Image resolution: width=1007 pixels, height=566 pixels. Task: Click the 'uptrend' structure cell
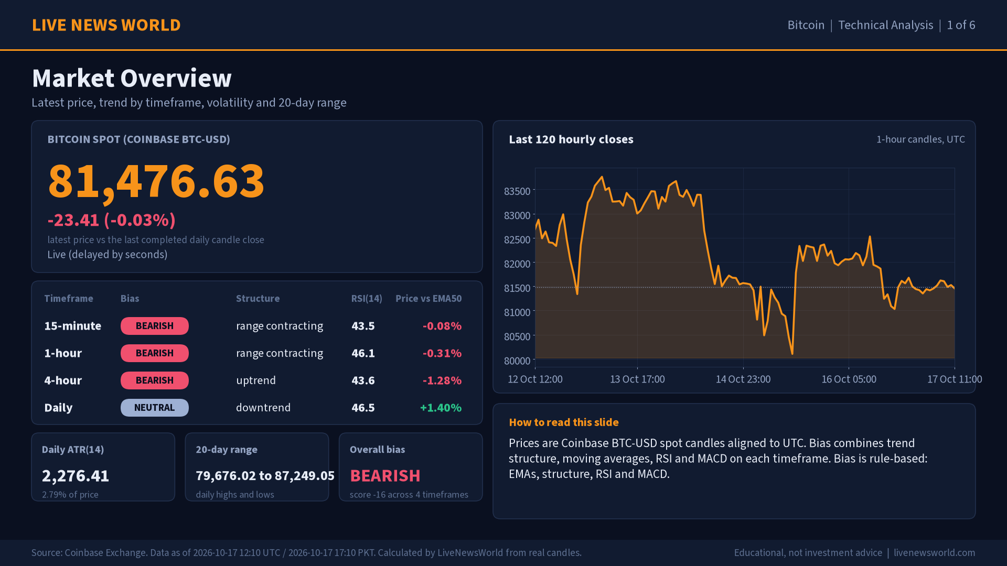click(256, 380)
